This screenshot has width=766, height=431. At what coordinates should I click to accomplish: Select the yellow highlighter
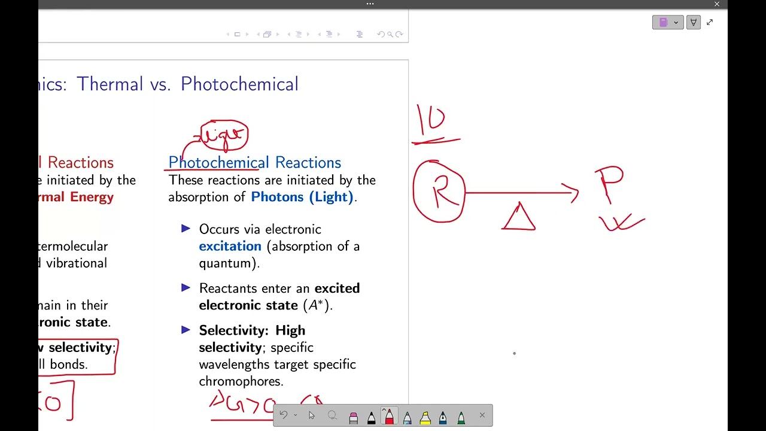pos(425,417)
